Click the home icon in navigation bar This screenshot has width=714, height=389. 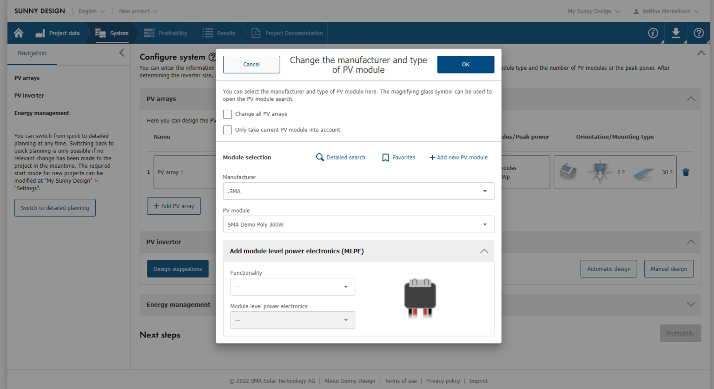[19, 33]
